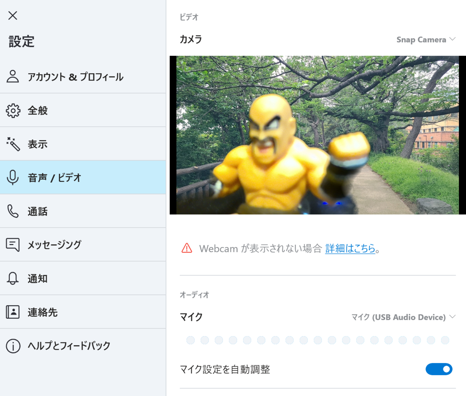The image size is (466, 396).
Task: Close the 設定 panel with the X
Action: (12, 16)
